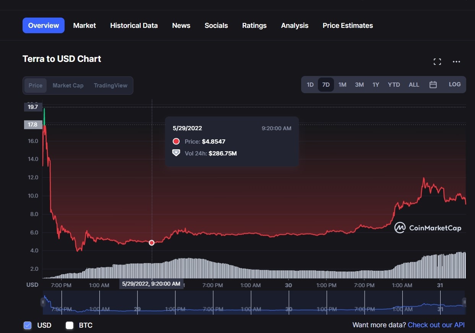Select the ALL time range
The height and width of the screenshot is (333, 475).
point(414,85)
